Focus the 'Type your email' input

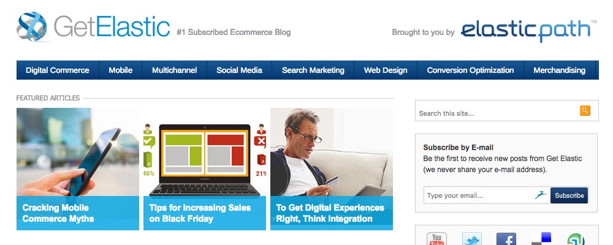(x=478, y=195)
